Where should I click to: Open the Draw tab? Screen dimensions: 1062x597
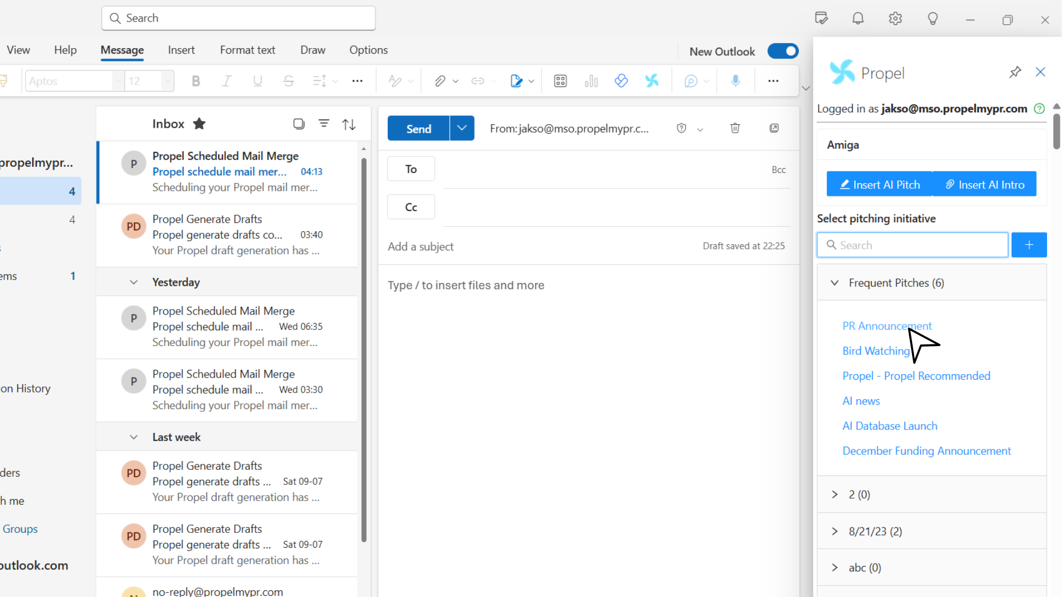point(313,50)
